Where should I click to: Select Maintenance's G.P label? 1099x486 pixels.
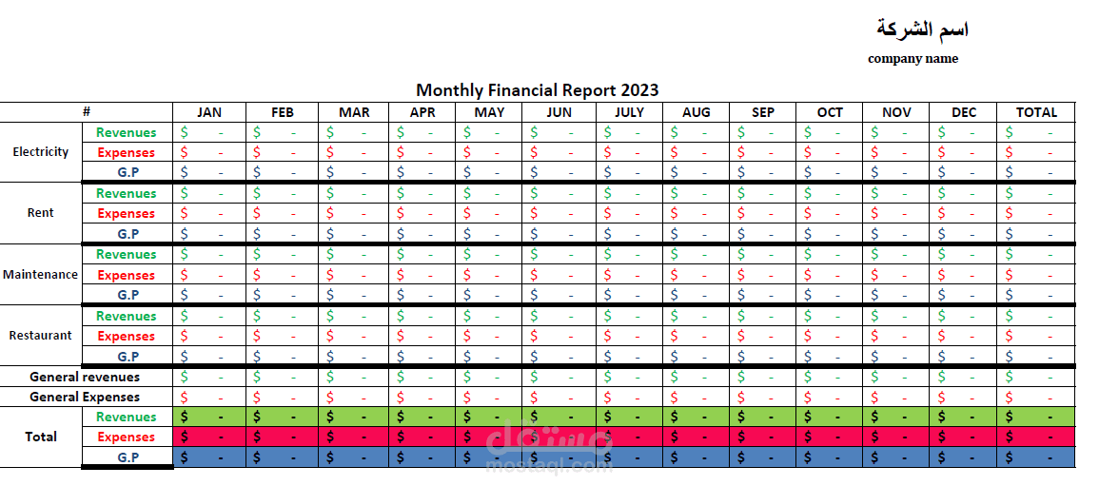tap(128, 295)
